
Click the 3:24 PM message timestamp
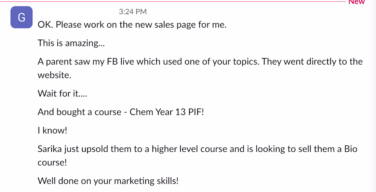[x=133, y=12]
